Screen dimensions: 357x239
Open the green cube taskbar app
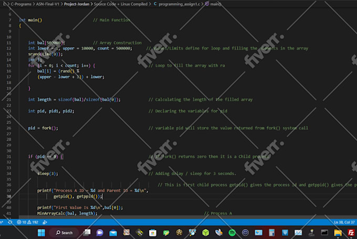(206, 233)
